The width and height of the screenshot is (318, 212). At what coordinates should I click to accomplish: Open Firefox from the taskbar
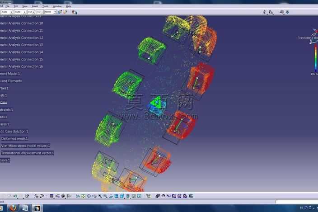tap(13, 208)
